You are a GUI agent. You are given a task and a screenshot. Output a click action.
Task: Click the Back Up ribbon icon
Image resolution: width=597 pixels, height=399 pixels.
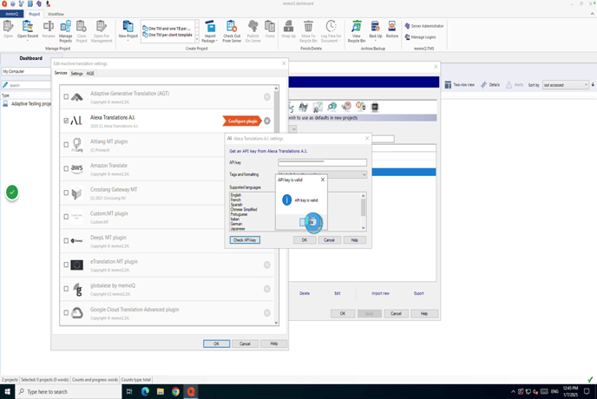(376, 29)
